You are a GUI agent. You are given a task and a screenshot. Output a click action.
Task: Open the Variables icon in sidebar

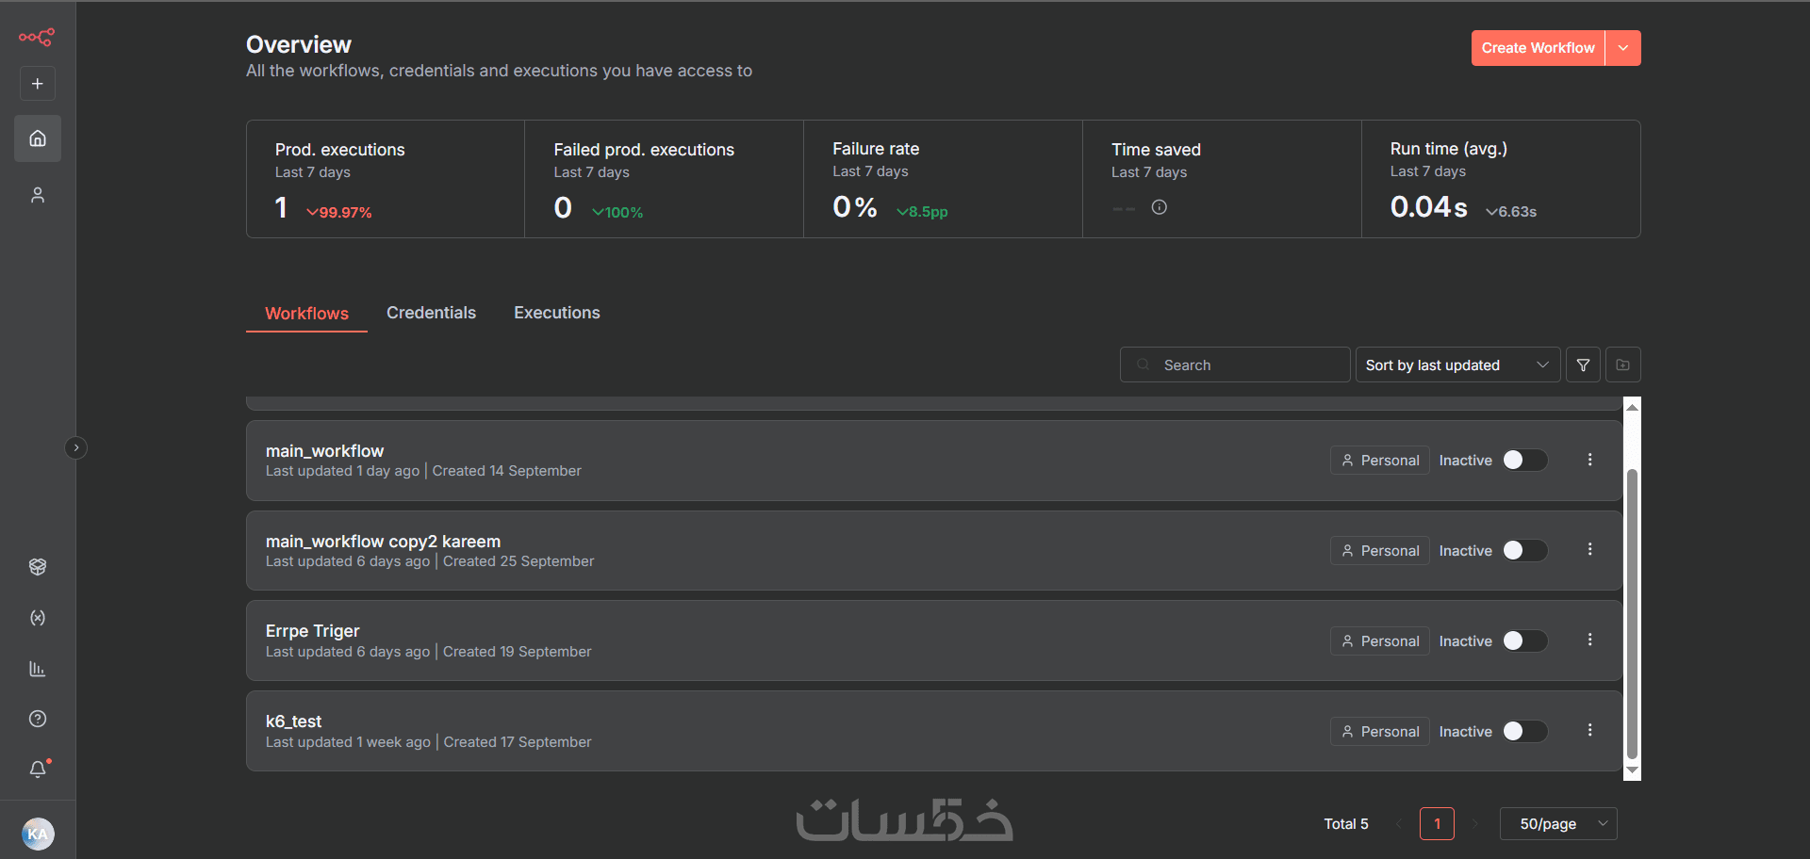point(38,618)
